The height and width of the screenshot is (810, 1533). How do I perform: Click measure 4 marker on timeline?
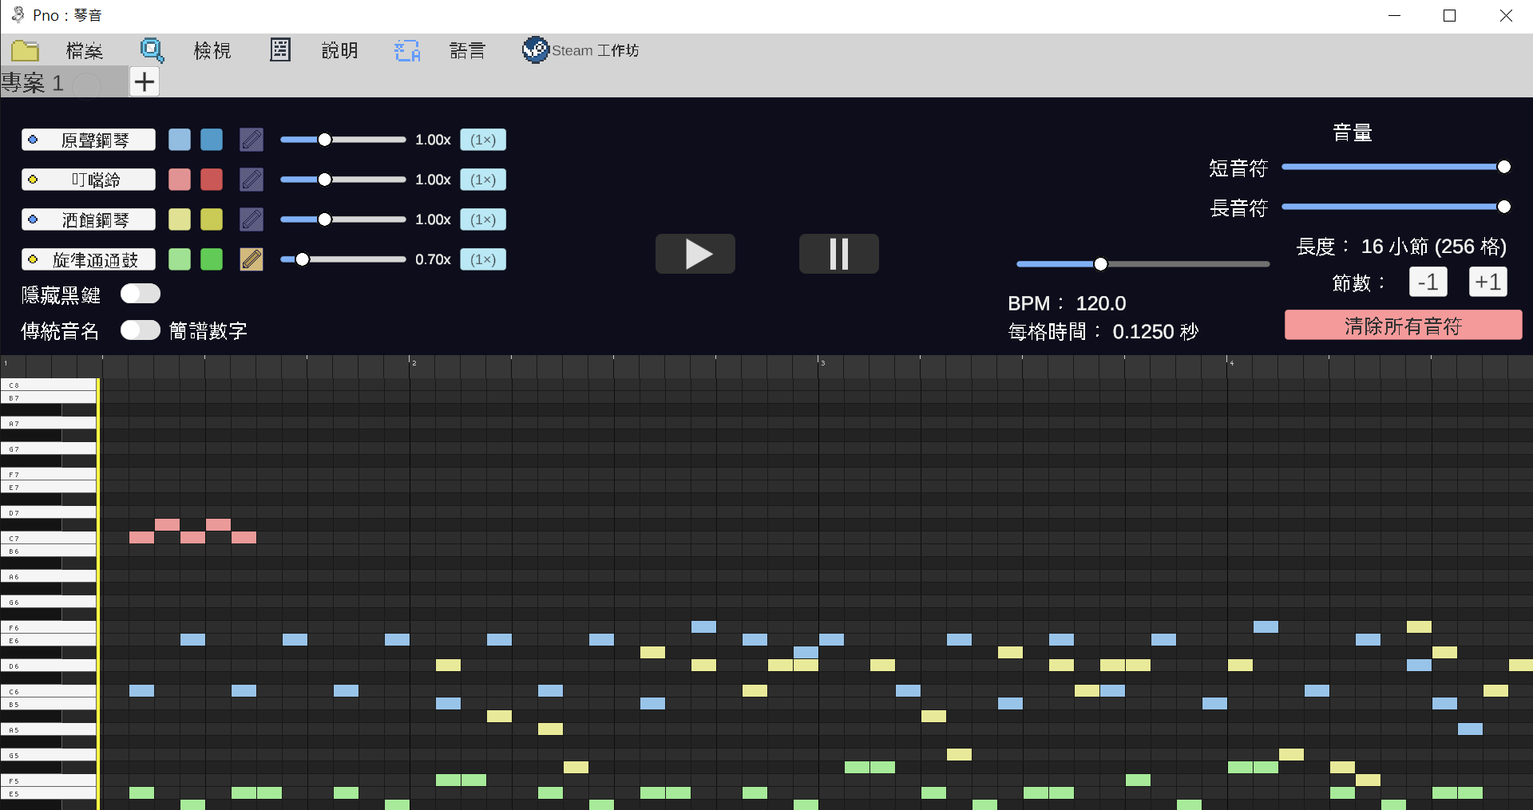coord(1231,363)
